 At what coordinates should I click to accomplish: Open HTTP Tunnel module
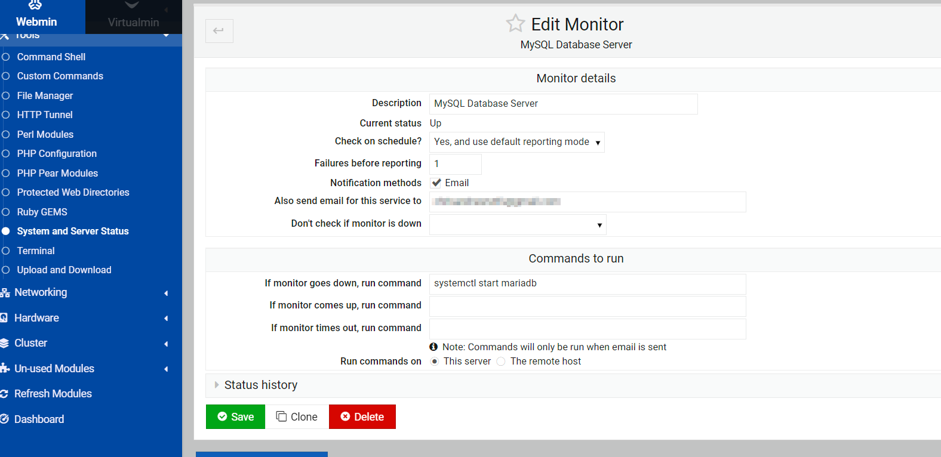pos(45,115)
